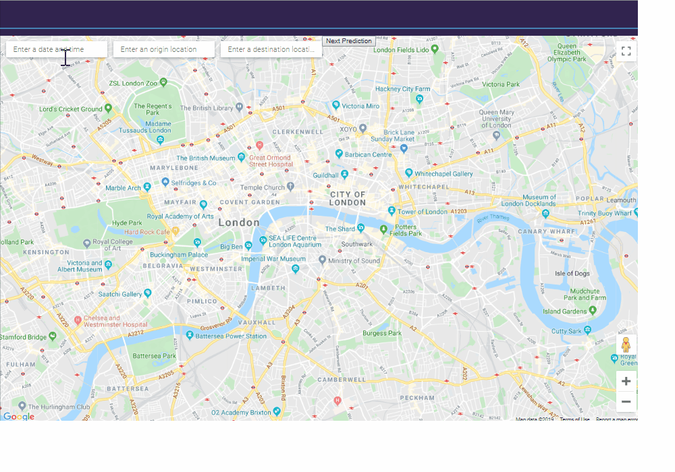Select the Island Gardens marker
The height and width of the screenshot is (472, 675).
(x=593, y=309)
